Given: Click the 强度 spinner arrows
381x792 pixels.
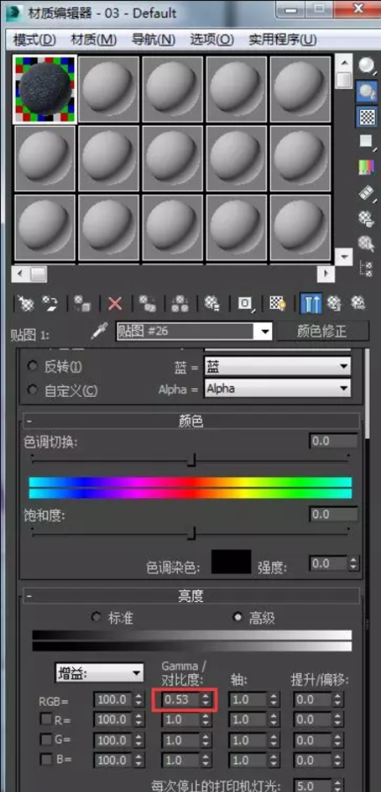Looking at the screenshot, I should click(x=354, y=563).
